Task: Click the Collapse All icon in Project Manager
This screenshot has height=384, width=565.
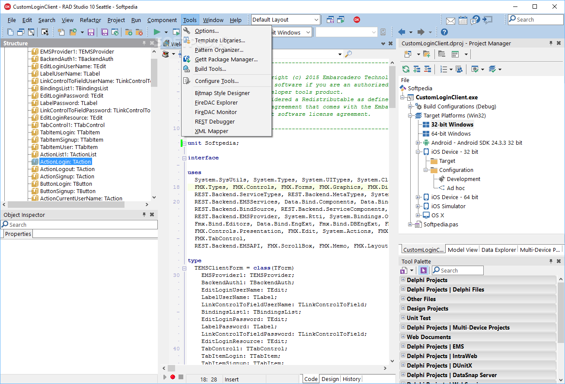Action: [428, 69]
